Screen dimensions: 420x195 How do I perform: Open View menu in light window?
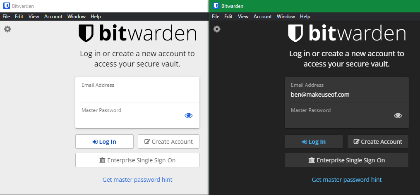tap(34, 17)
